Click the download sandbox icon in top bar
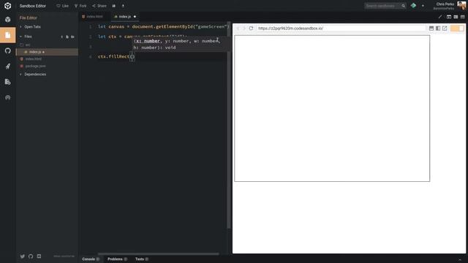This screenshot has width=468, height=263. pyautogui.click(x=114, y=6)
